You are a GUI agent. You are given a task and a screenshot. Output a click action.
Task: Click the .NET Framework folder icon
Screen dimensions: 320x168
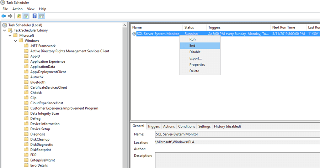26,46
